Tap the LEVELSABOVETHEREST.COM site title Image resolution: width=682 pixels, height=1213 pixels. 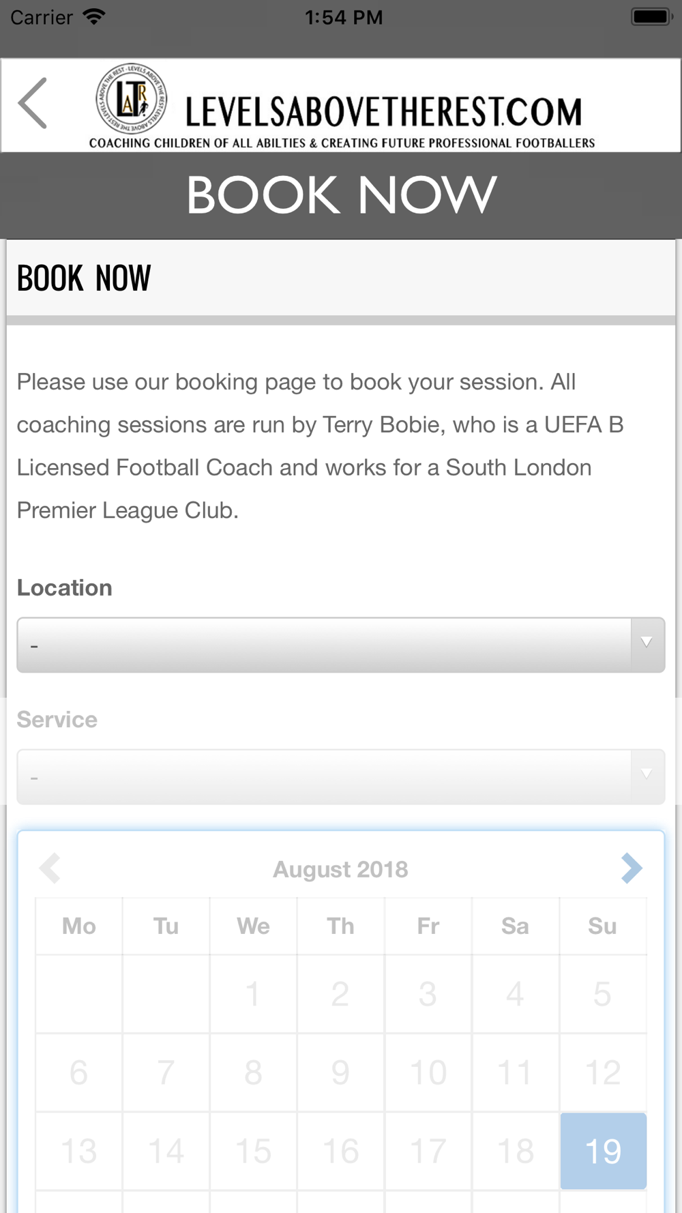(384, 113)
